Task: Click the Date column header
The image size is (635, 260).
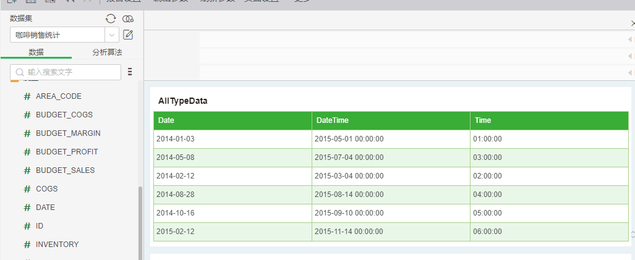Action: click(x=232, y=120)
